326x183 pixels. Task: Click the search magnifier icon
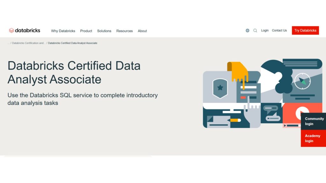(x=255, y=30)
